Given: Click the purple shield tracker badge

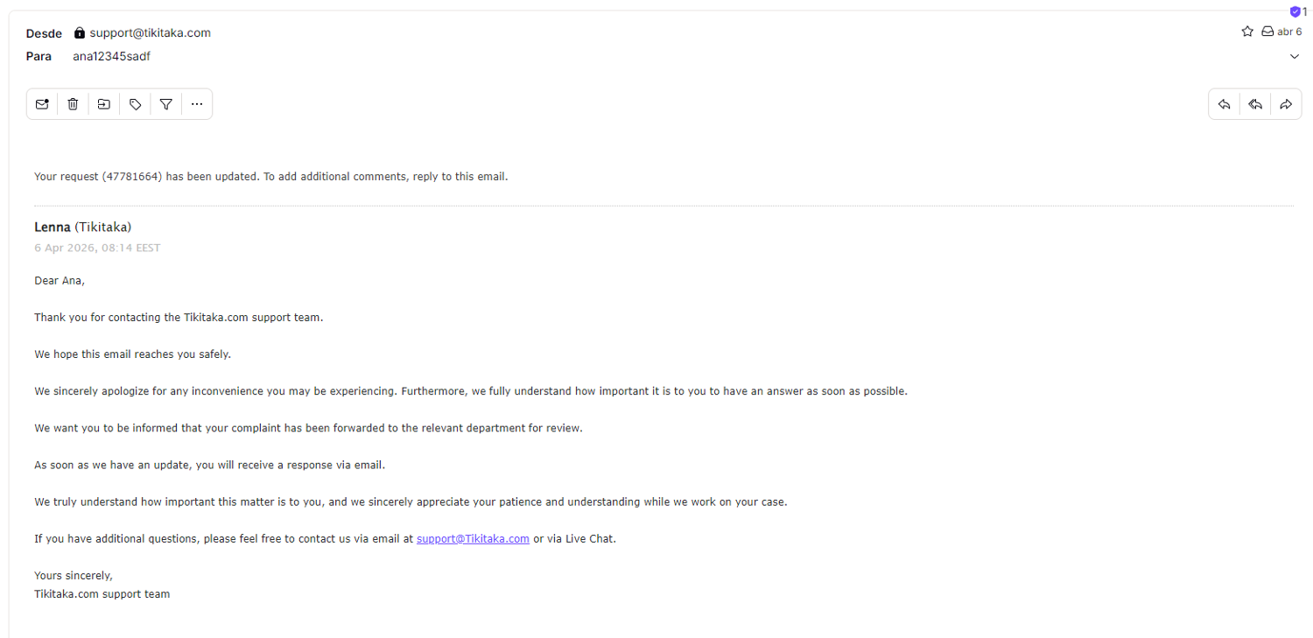Looking at the screenshot, I should (1295, 12).
